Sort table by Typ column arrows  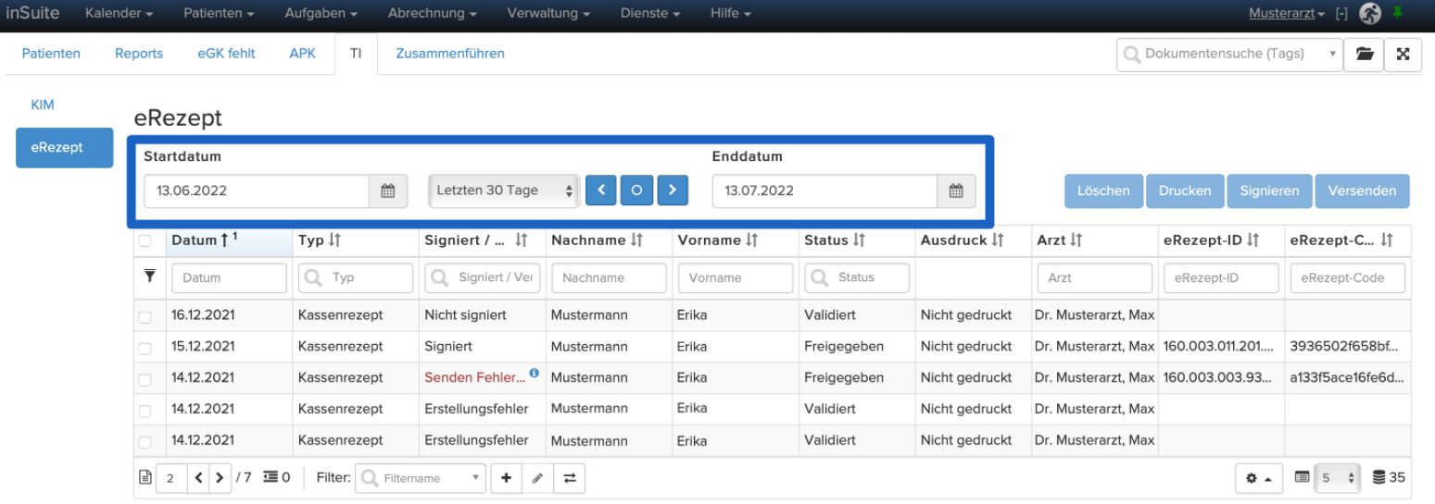click(x=334, y=240)
